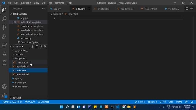
Task: Collapse the templates folder
Action: click(13, 58)
